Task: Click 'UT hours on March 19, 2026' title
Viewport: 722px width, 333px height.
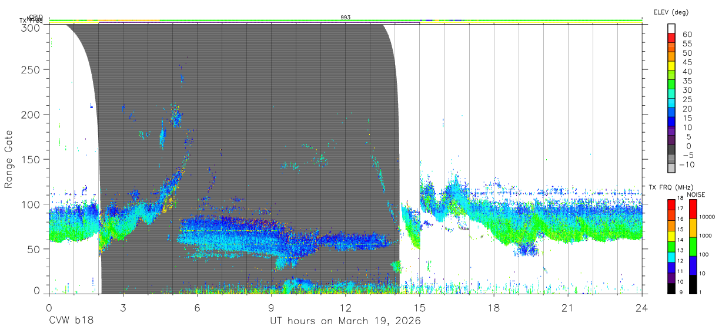Action: pos(345,321)
